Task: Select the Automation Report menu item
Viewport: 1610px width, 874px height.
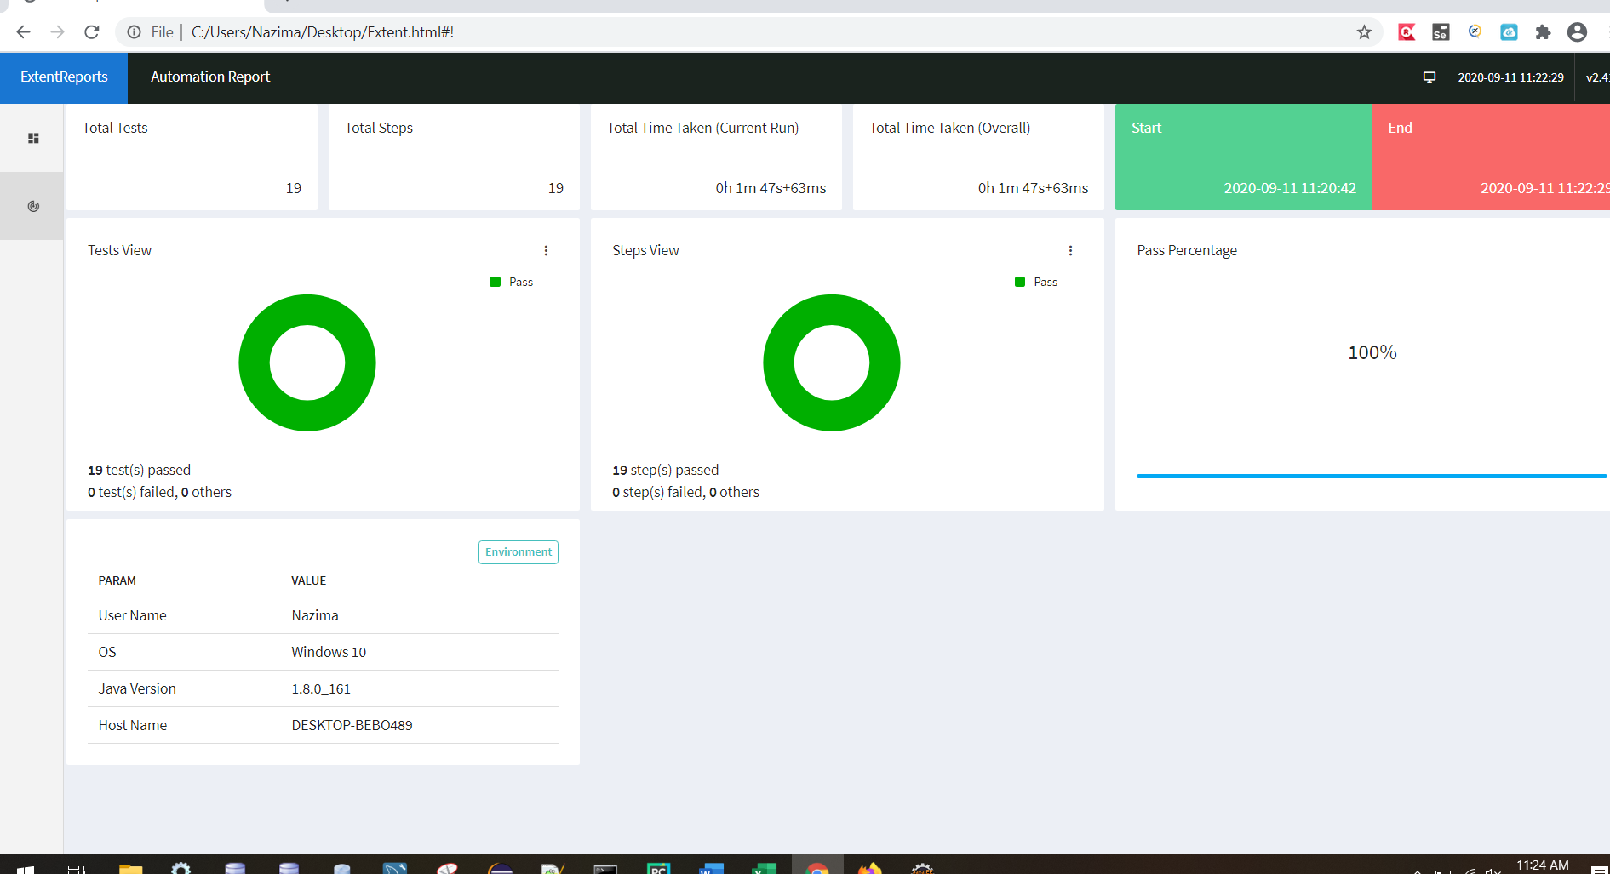Action: click(209, 77)
